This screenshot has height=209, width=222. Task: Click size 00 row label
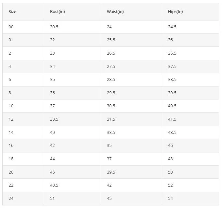coord(11,27)
